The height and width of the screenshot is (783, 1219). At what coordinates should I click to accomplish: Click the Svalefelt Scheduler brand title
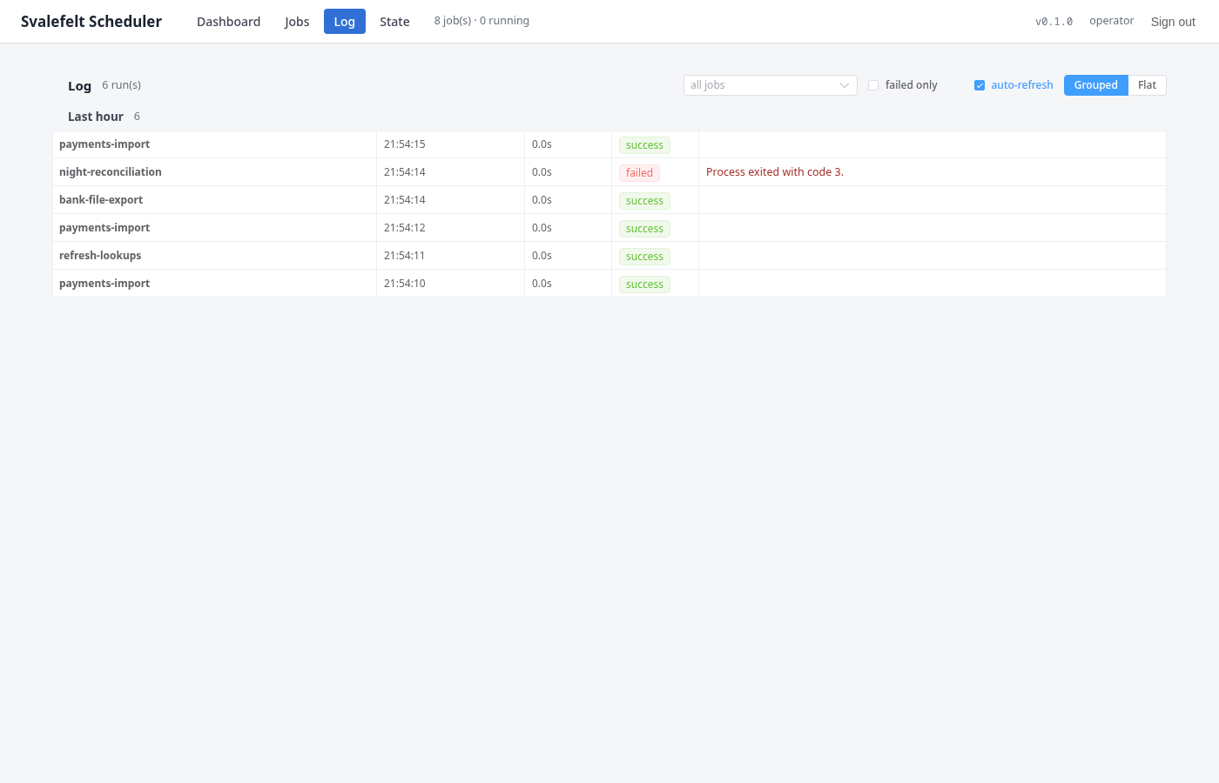click(91, 22)
